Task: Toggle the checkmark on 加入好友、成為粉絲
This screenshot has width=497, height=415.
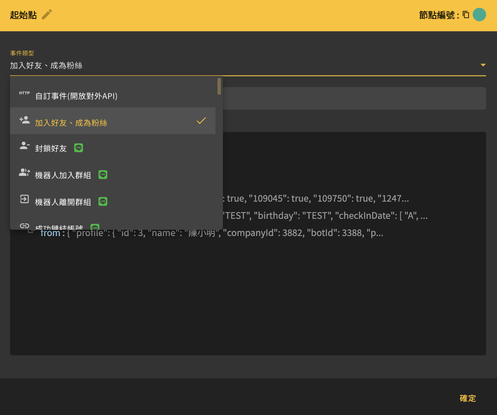Action: (x=201, y=121)
